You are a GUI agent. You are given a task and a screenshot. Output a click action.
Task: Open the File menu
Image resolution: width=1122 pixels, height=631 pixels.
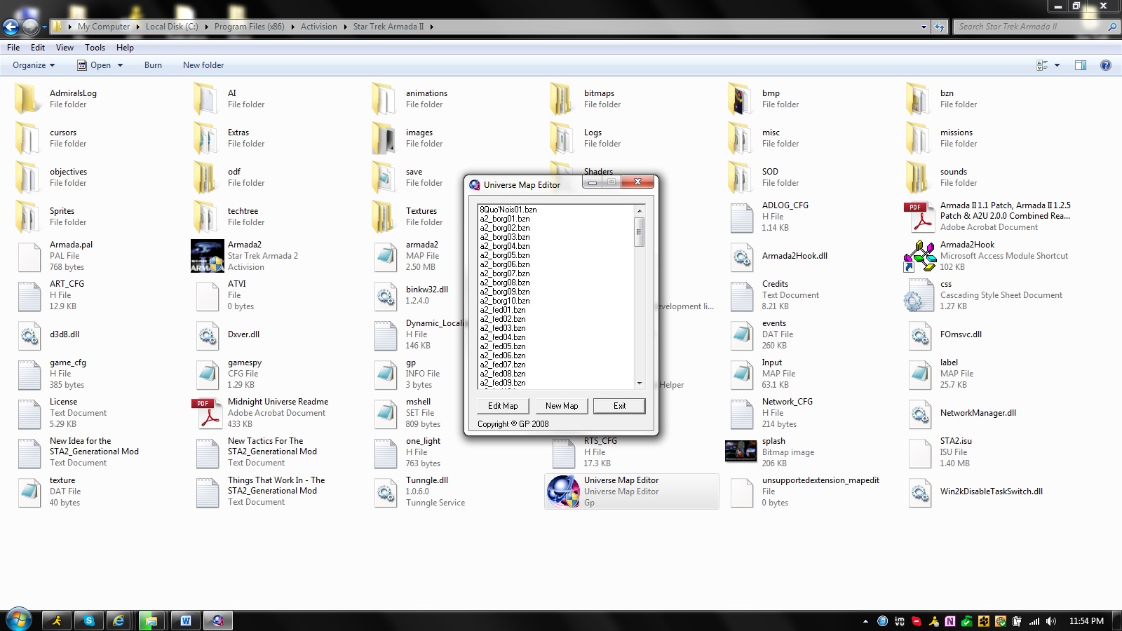13,48
